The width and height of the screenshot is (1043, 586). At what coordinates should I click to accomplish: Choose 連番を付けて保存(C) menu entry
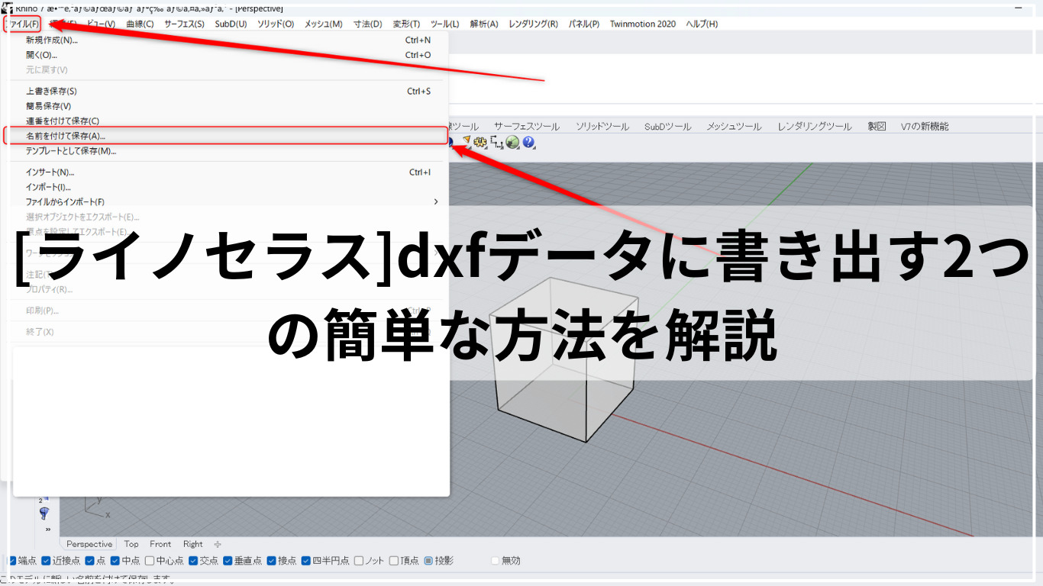click(228, 121)
